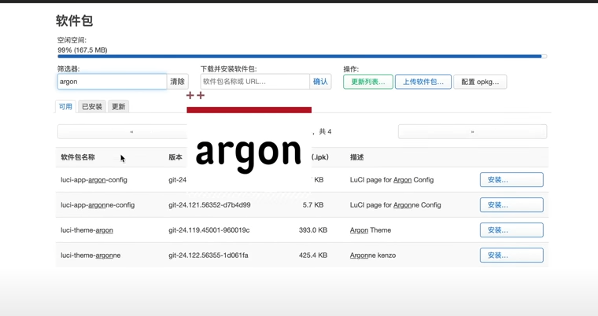This screenshot has height=316, width=598.
Task: Select luci-app-argonne-config package name text
Action: [98, 205]
